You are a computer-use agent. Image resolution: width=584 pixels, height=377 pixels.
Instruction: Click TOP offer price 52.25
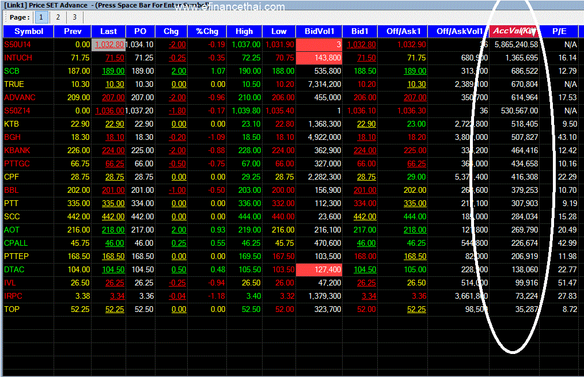click(x=417, y=309)
